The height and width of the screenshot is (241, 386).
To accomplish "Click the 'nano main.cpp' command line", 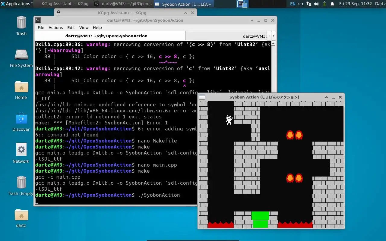I will 106,165.
